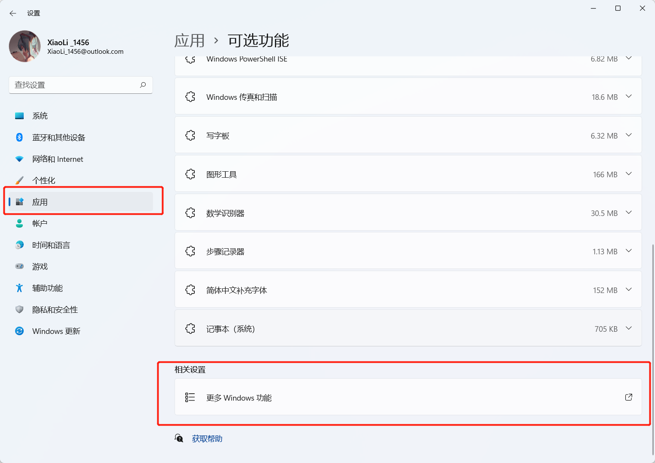The image size is (655, 463).
Task: Click the open-external icon for 更多 Windows 功能
Action: 628,397
